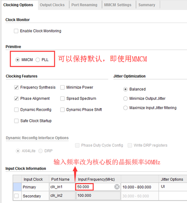The height and width of the screenshot is (203, 187).
Task: Click the clk_in2 port name field
Action: (62, 196)
